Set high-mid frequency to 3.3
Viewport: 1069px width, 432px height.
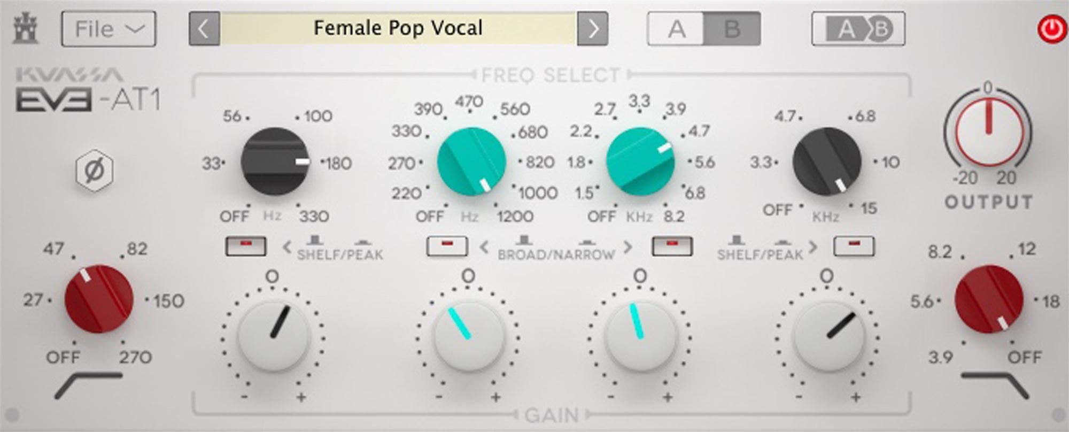coord(639,101)
